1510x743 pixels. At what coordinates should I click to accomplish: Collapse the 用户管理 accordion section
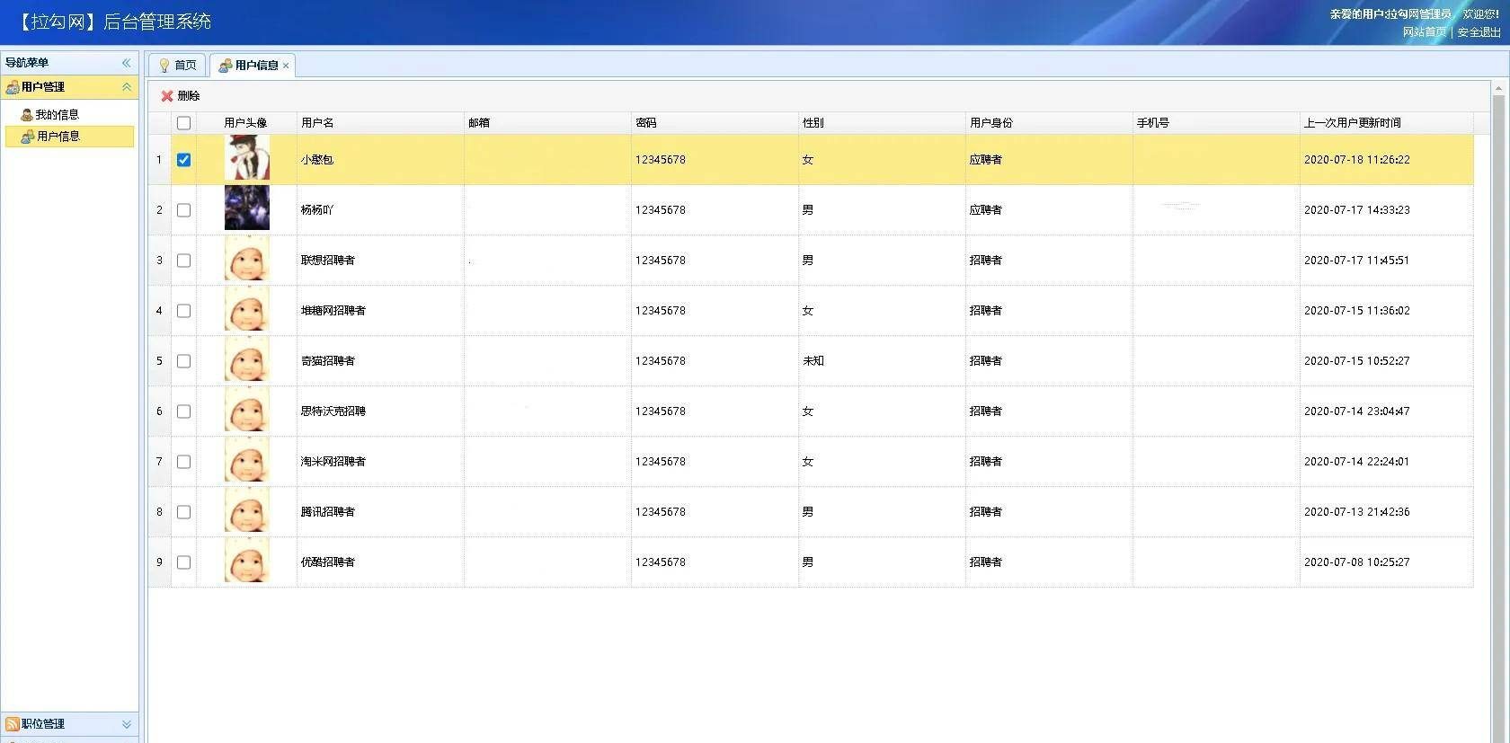pos(127,87)
